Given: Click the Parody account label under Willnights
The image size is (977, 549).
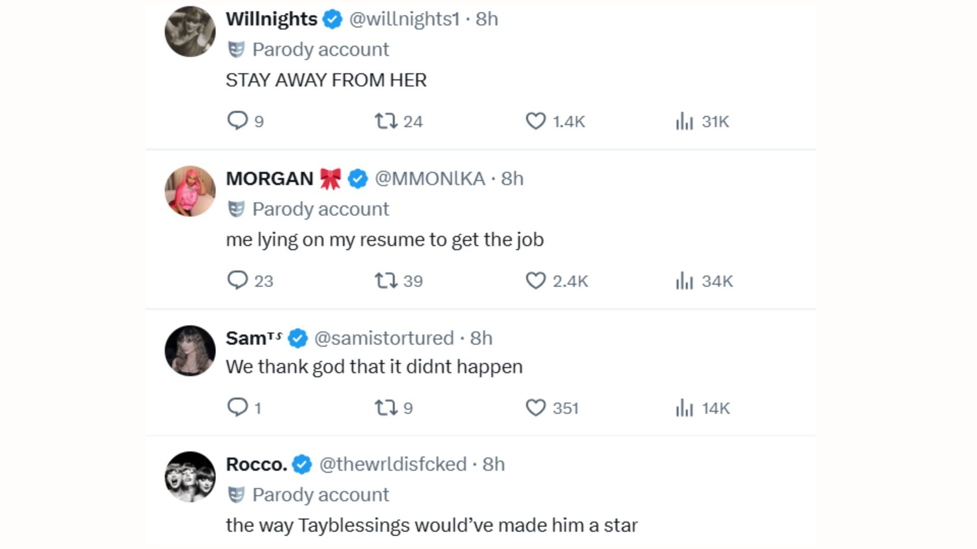Looking at the screenshot, I should pyautogui.click(x=320, y=49).
